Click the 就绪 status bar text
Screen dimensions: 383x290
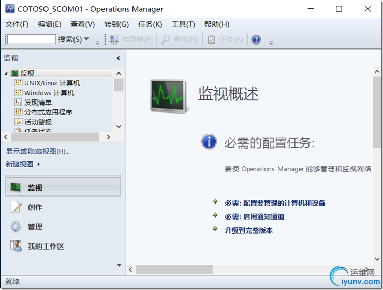click(12, 281)
